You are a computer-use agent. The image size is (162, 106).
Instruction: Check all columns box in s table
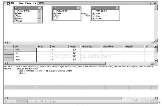click(16, 11)
